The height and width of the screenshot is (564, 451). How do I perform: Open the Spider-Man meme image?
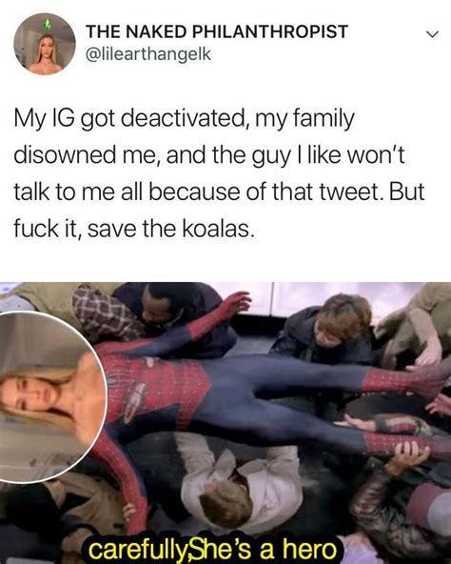coord(225,423)
